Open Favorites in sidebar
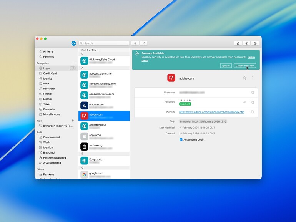This screenshot has width=296, height=222. [x=56, y=56]
